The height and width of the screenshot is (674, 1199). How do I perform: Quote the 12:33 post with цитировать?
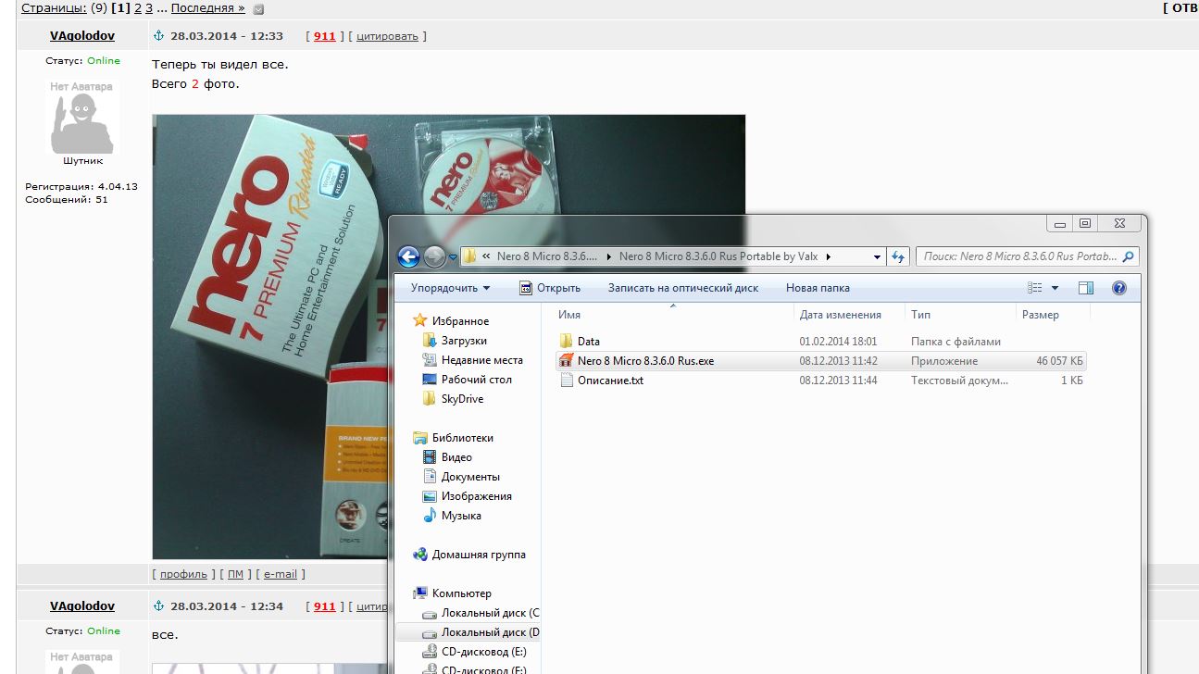click(x=387, y=36)
